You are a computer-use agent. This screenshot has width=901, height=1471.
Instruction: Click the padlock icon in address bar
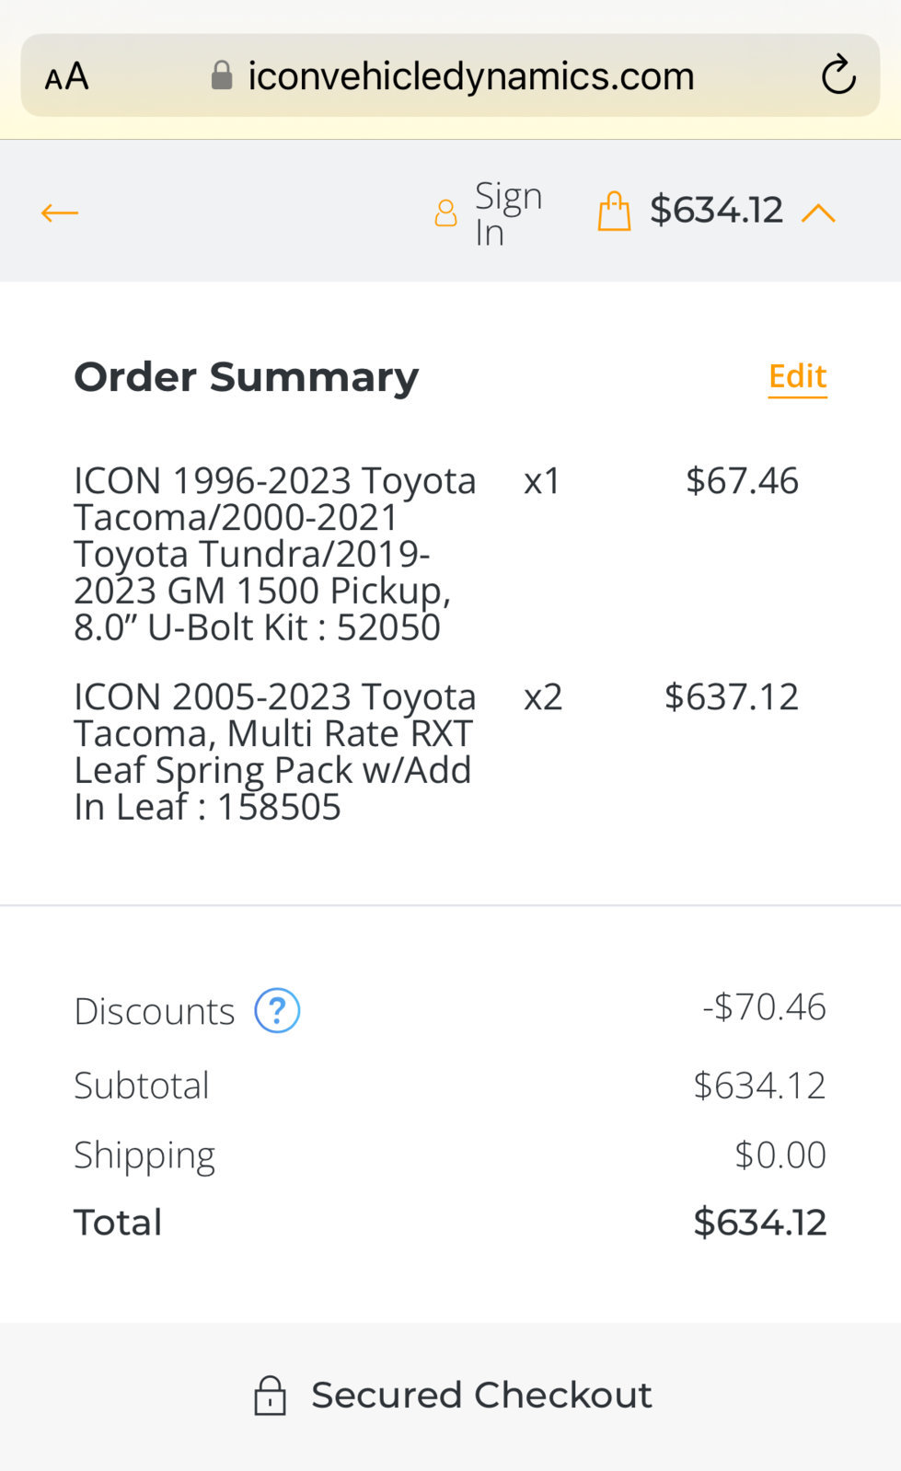222,75
